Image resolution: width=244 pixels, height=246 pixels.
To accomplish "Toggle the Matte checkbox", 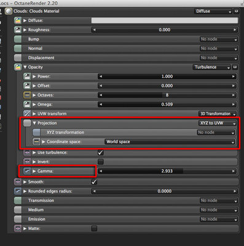I will coord(94,228).
